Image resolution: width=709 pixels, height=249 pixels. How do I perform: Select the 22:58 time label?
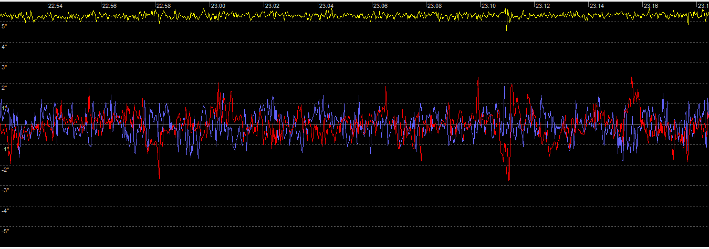pos(163,6)
